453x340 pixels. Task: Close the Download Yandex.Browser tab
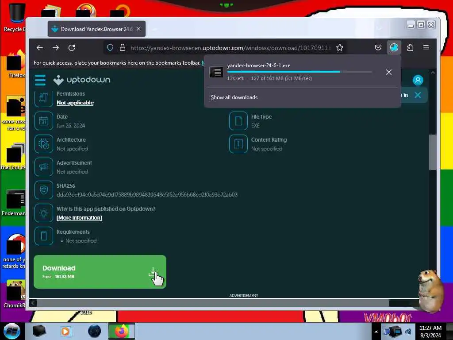coord(138,29)
